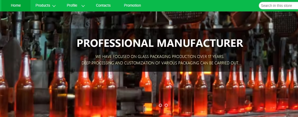
Task: Click empty green navigation bar after Promotion
Action: 200,6
